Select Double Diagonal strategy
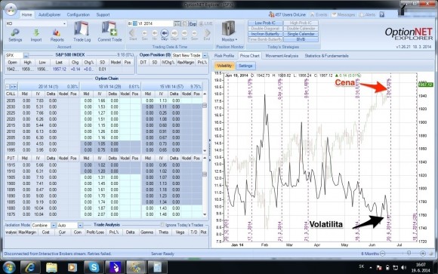 (265, 29)
